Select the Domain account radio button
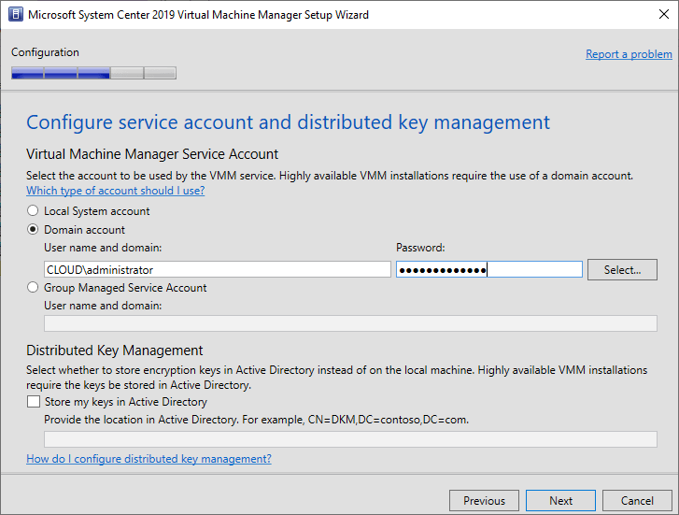Image resolution: width=679 pixels, height=515 pixels. click(33, 229)
